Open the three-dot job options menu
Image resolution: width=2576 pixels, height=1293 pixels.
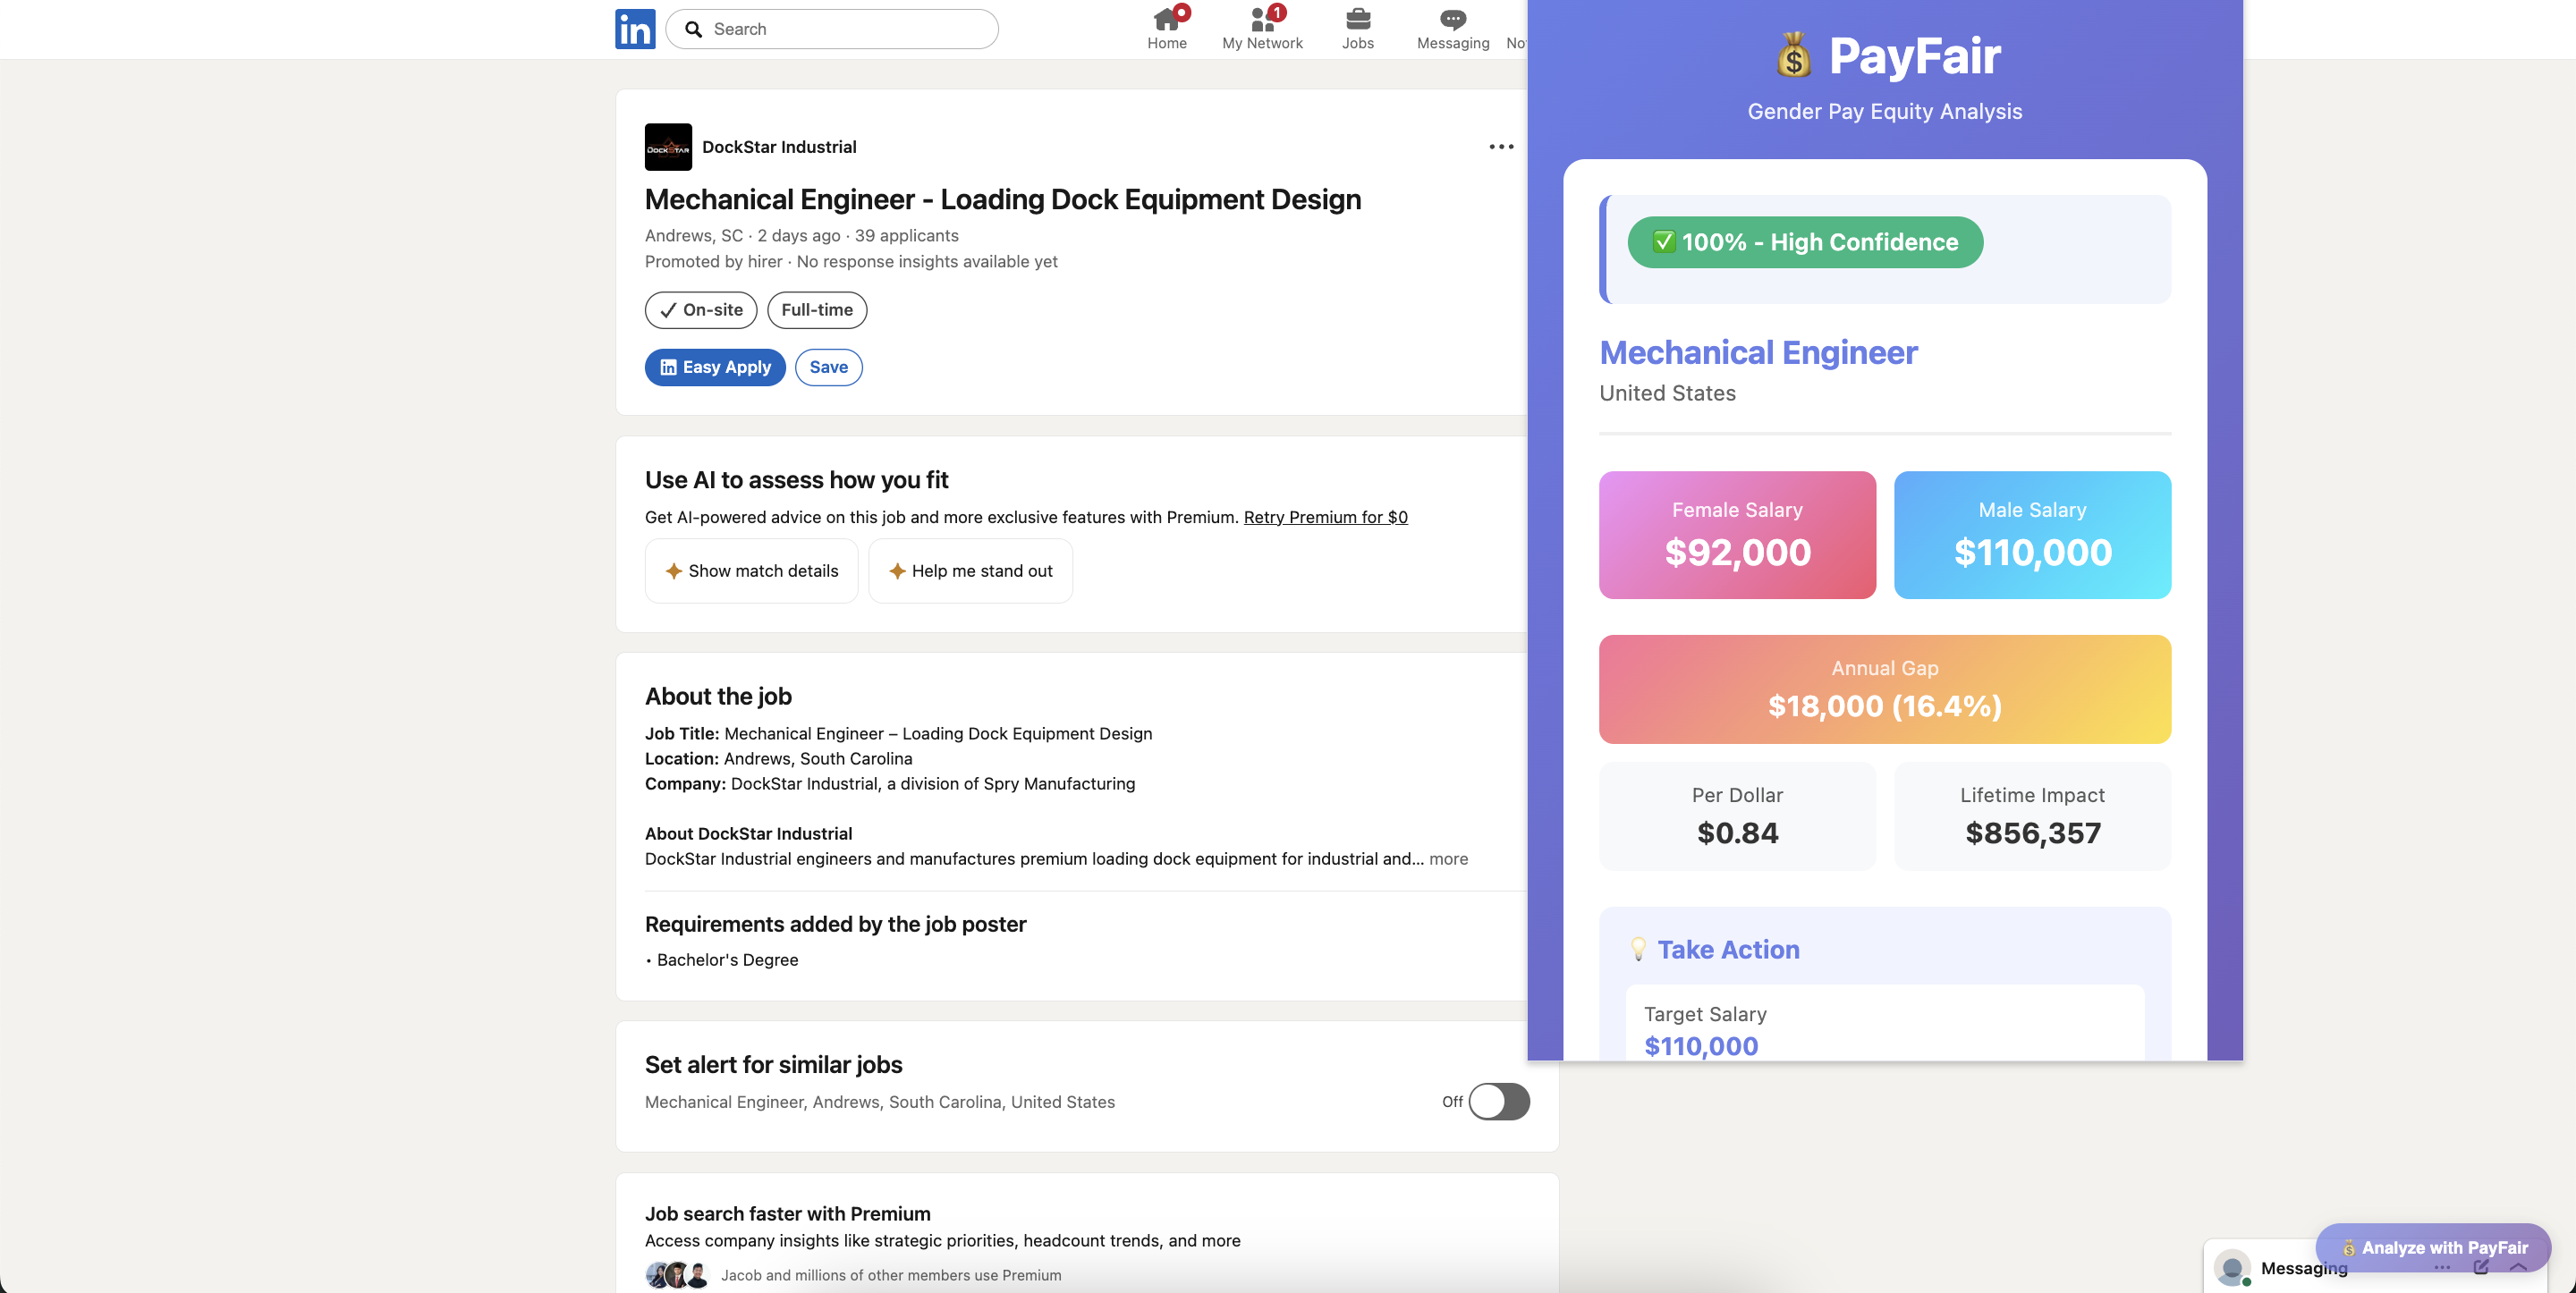coord(1500,147)
